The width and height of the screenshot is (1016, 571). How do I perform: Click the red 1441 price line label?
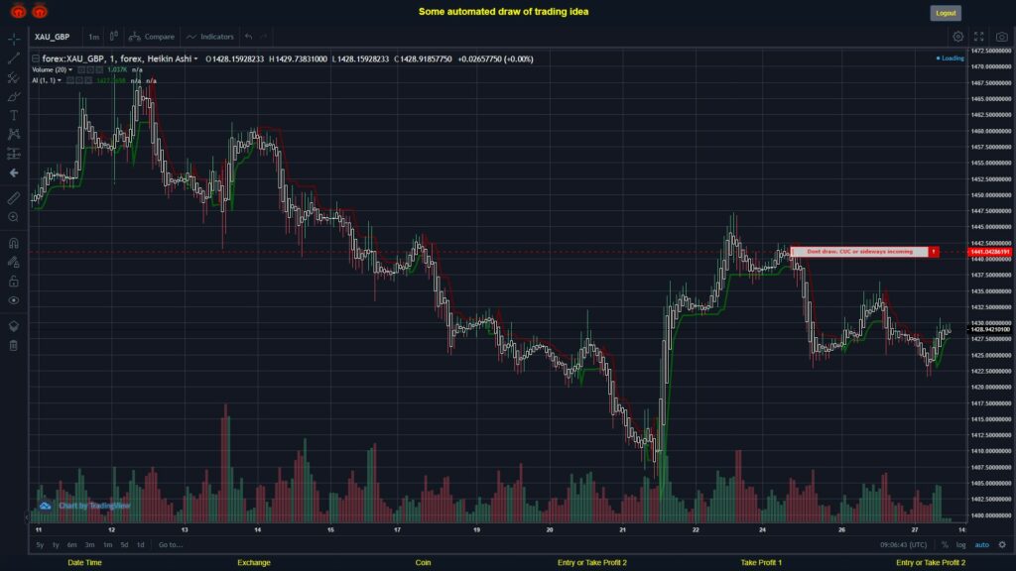point(989,252)
